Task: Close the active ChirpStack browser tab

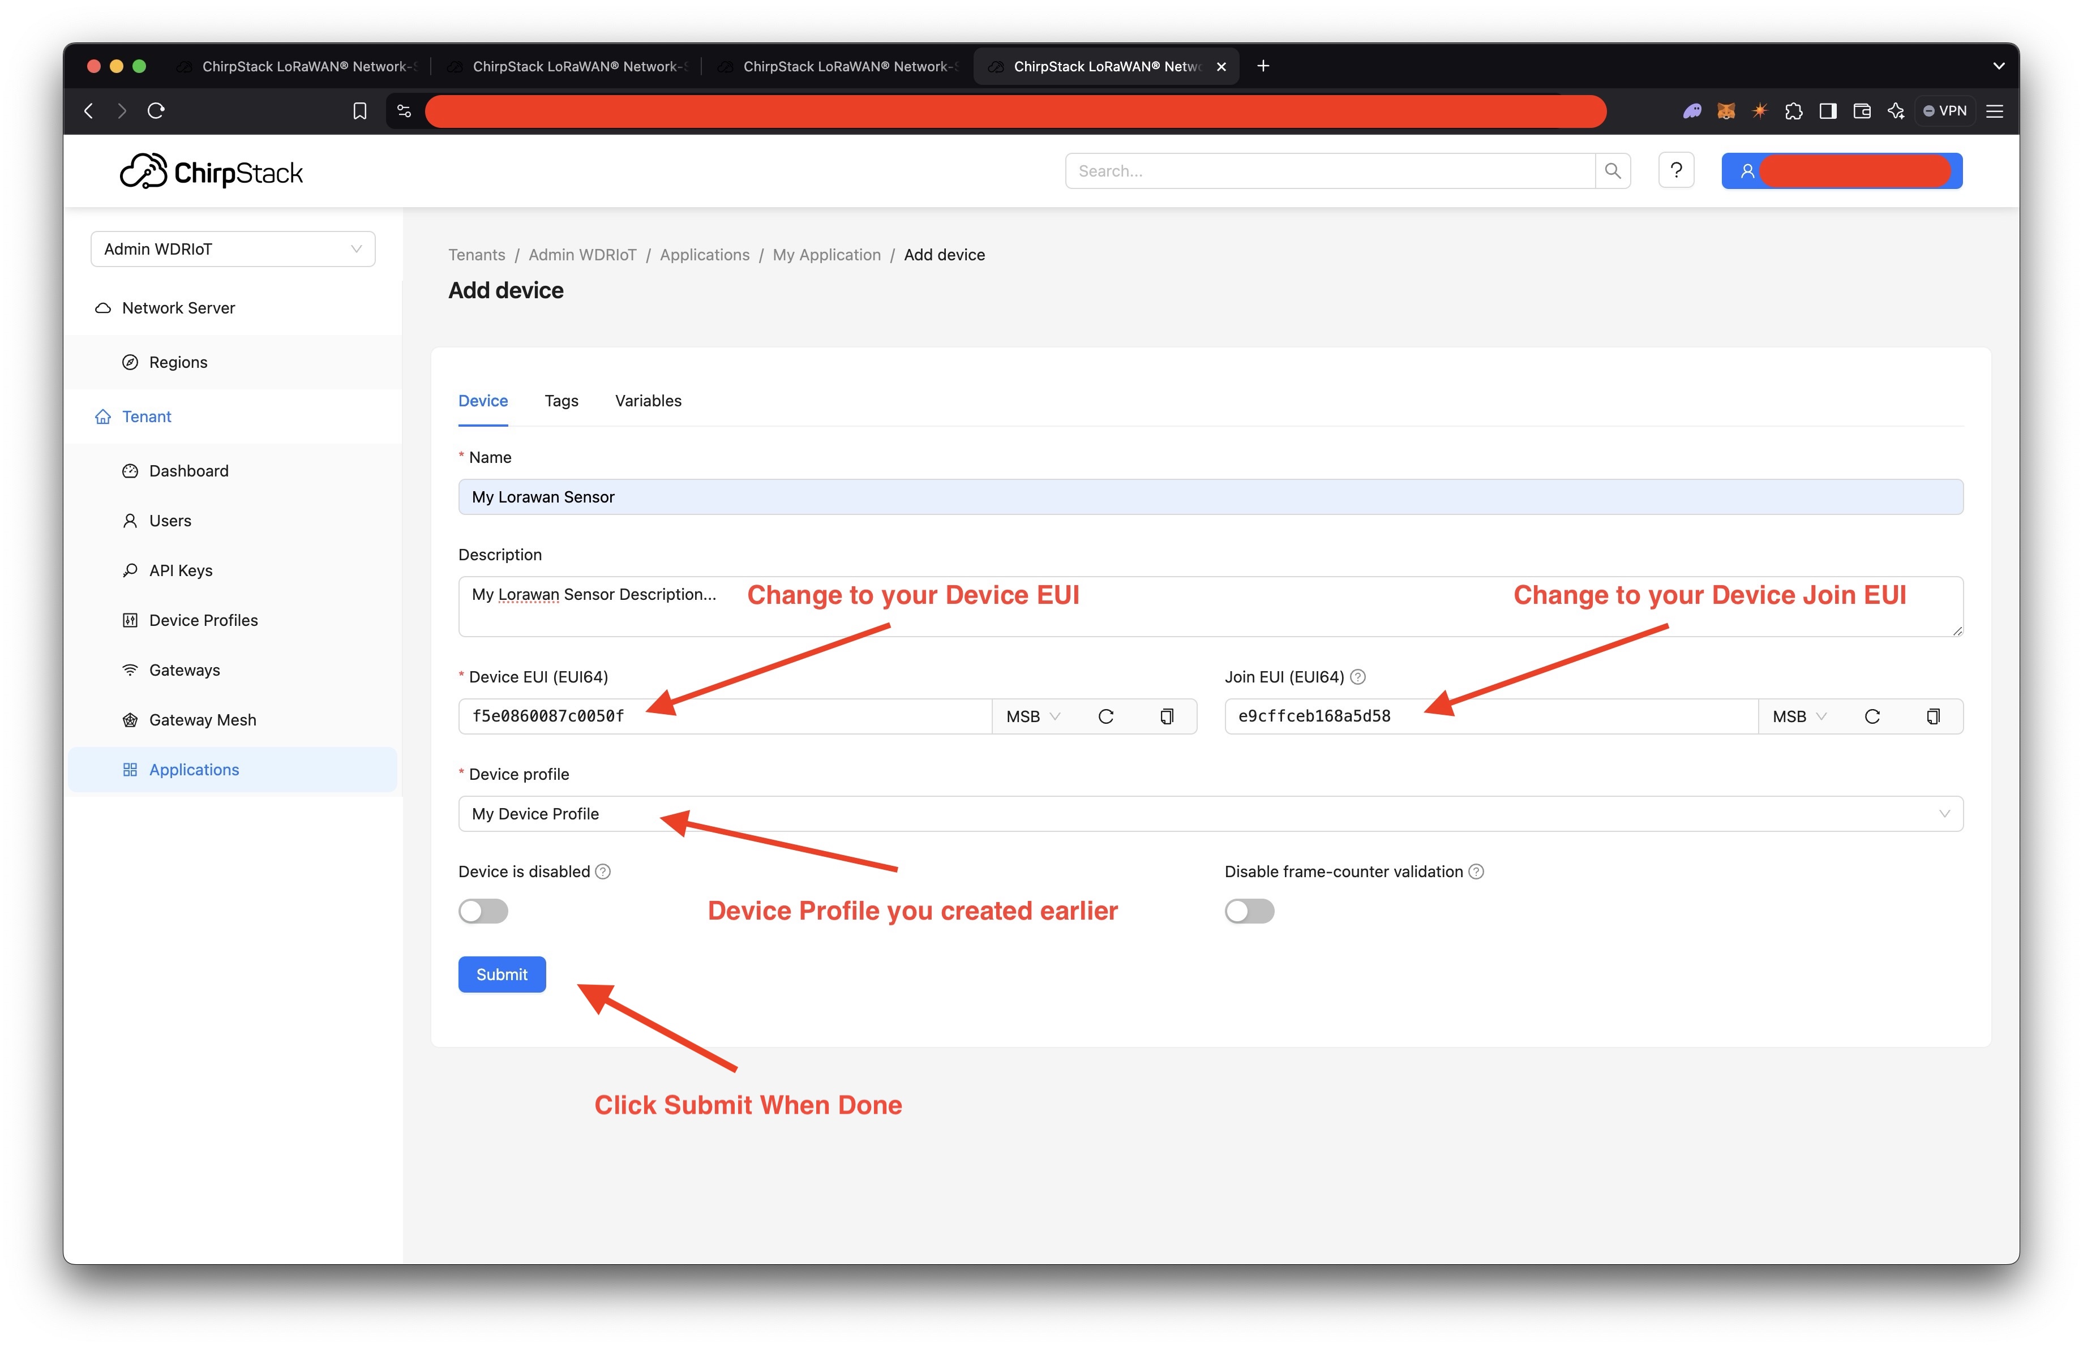Action: click(1221, 66)
